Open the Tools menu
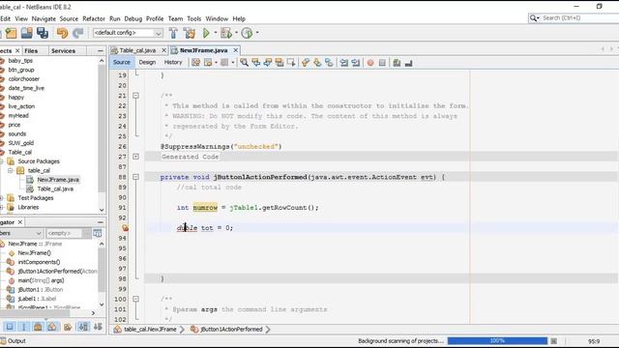The image size is (619, 348). point(193,18)
